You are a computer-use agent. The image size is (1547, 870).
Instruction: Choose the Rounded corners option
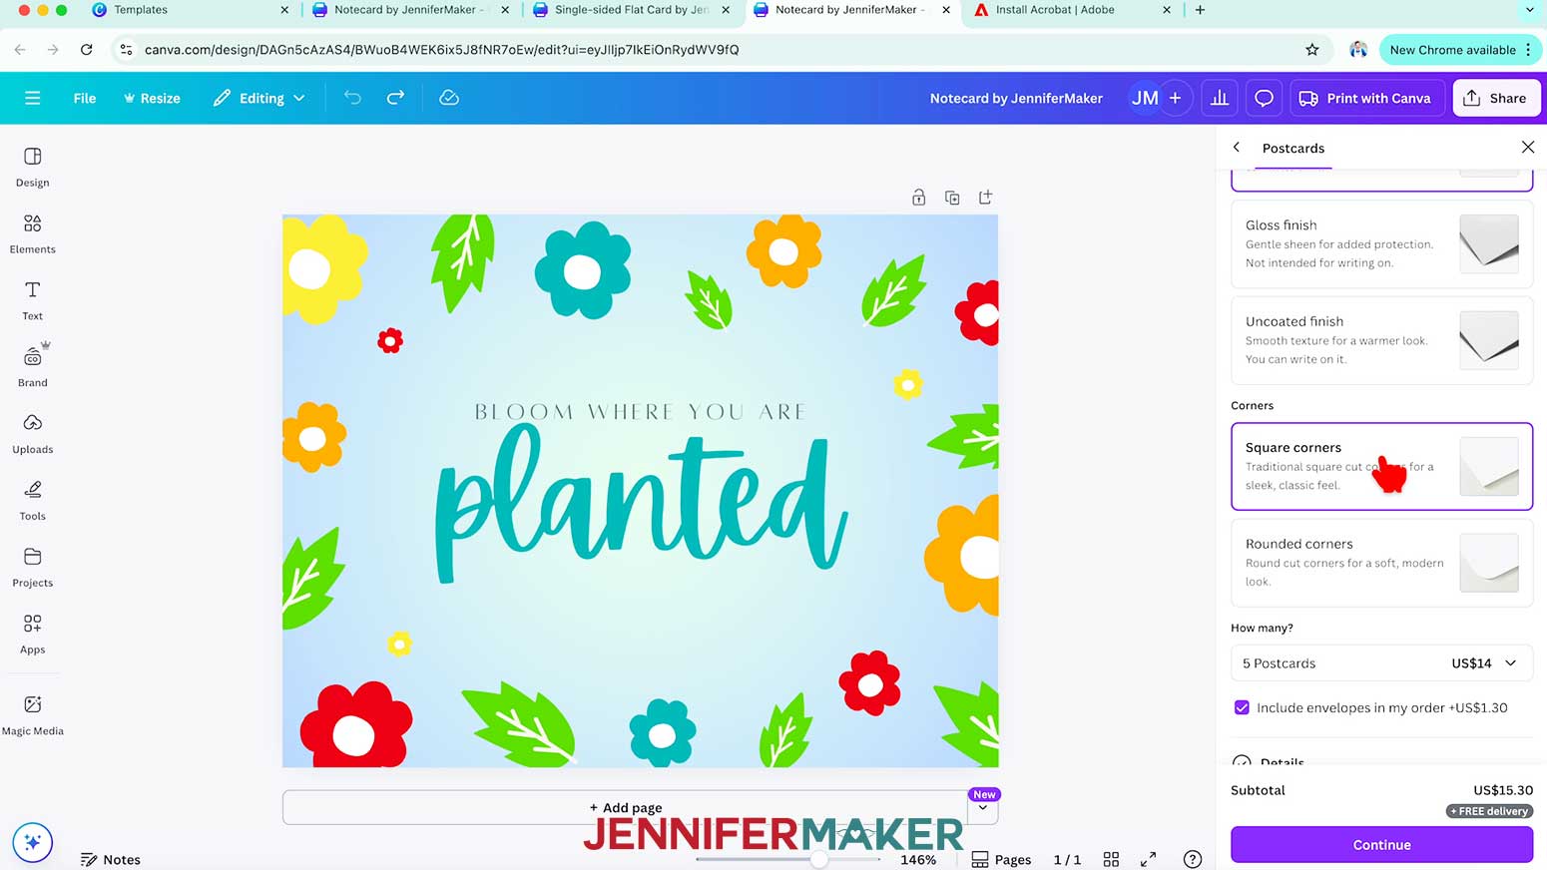click(1381, 563)
